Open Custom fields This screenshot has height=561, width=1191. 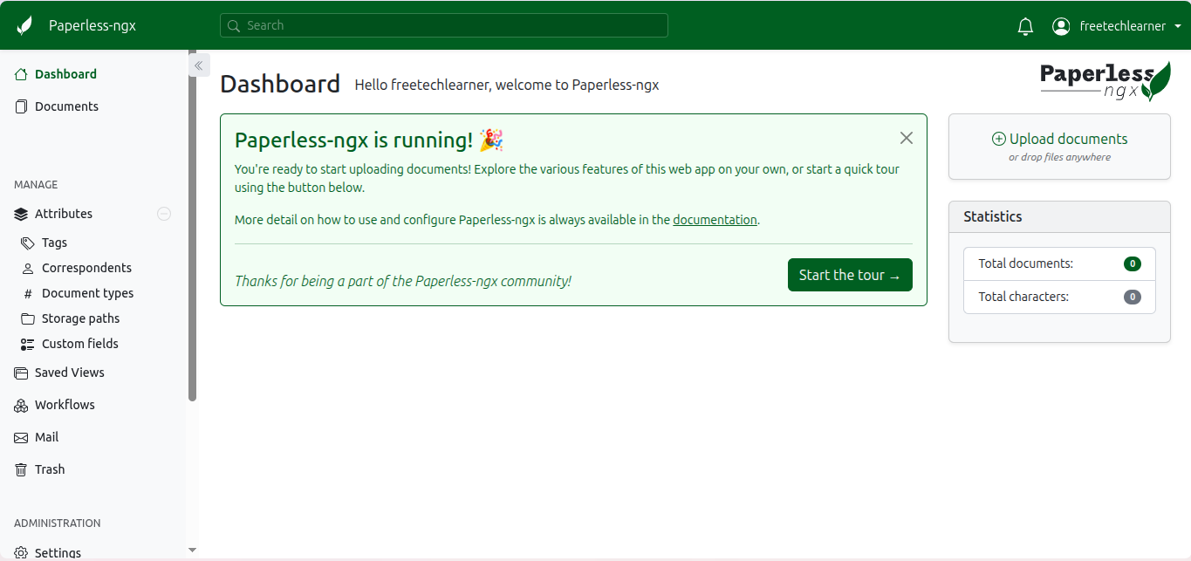tap(79, 344)
